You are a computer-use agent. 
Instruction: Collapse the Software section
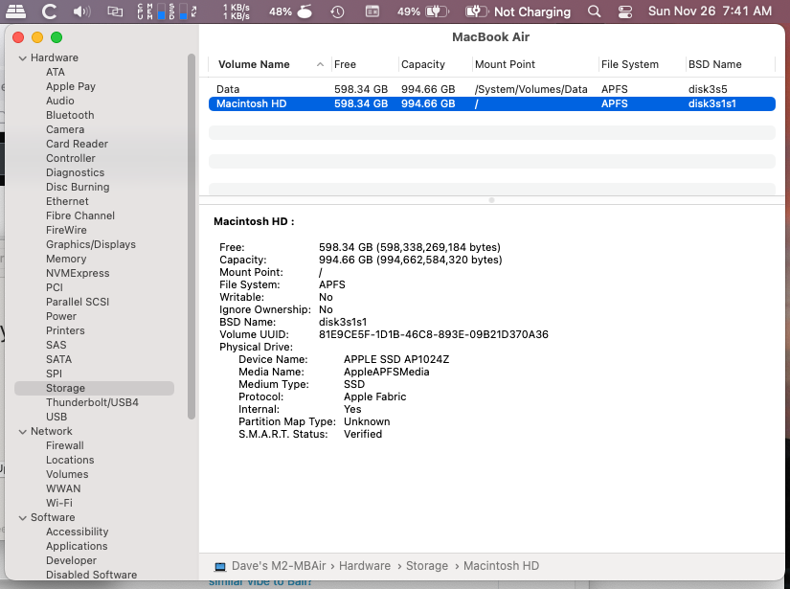(23, 518)
